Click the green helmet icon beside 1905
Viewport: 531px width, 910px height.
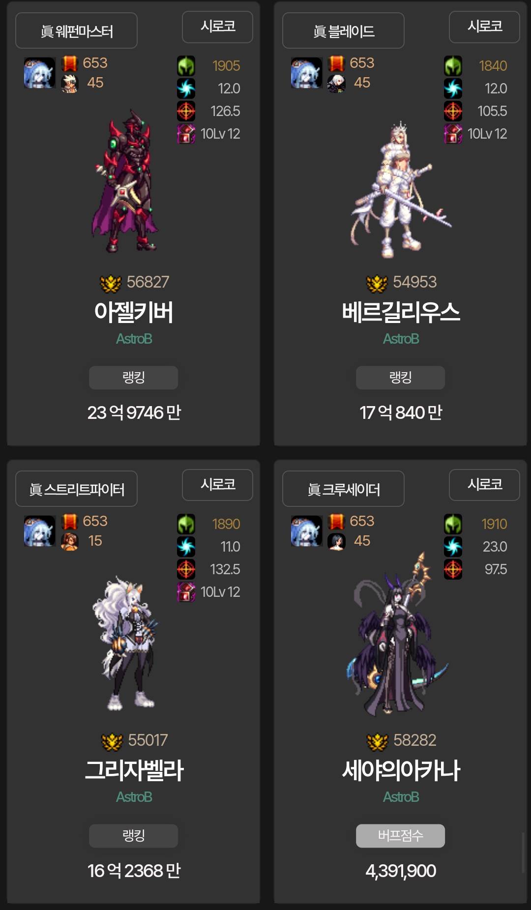coord(186,66)
